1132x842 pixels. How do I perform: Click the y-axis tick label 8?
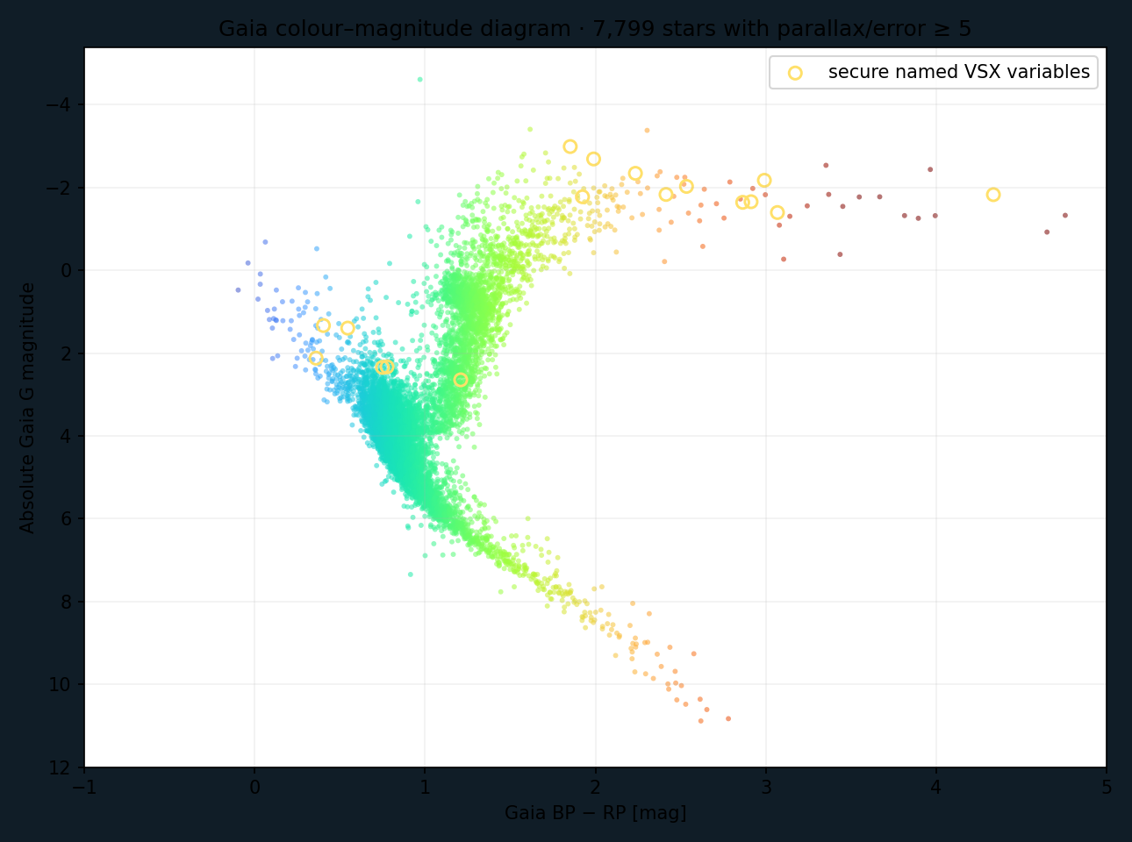(x=67, y=603)
